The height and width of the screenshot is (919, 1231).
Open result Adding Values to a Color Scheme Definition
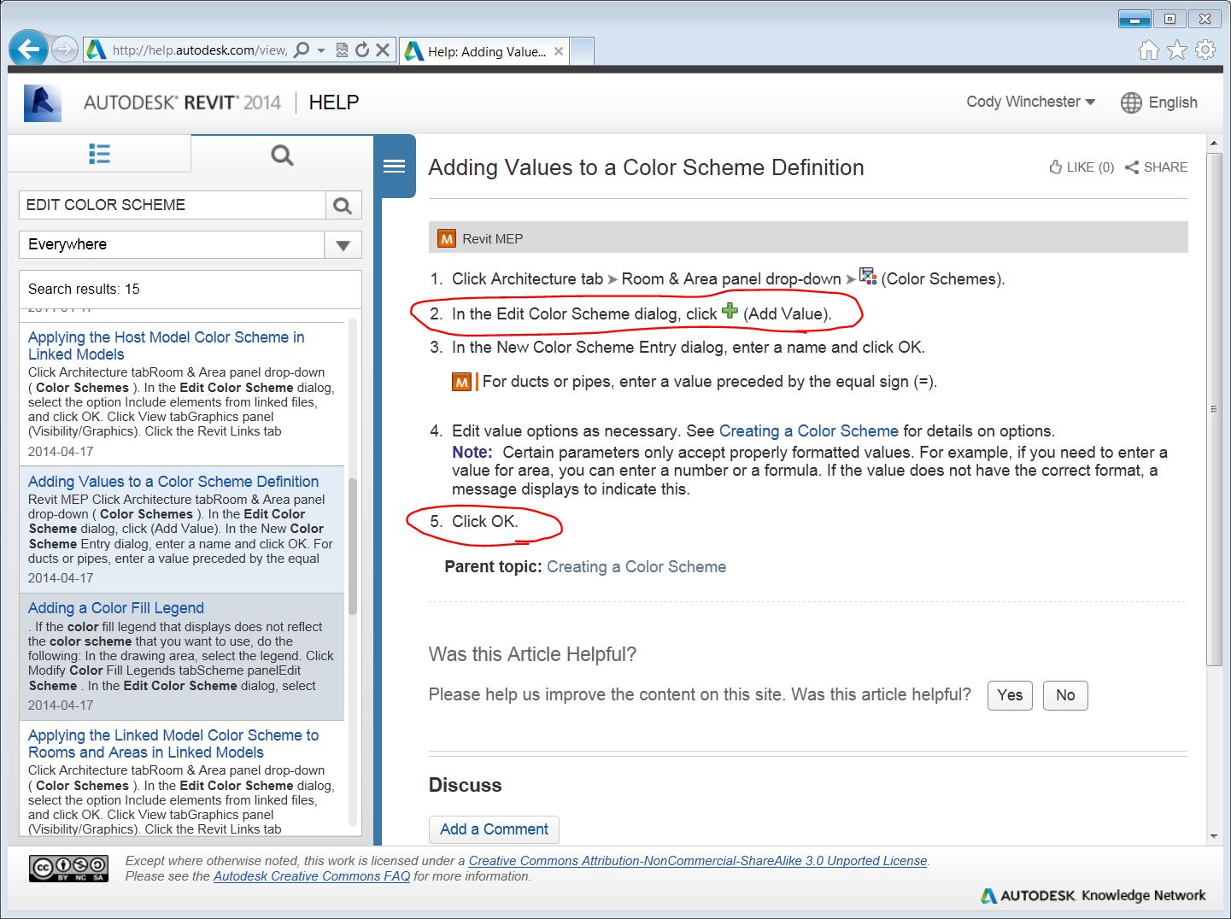173,482
